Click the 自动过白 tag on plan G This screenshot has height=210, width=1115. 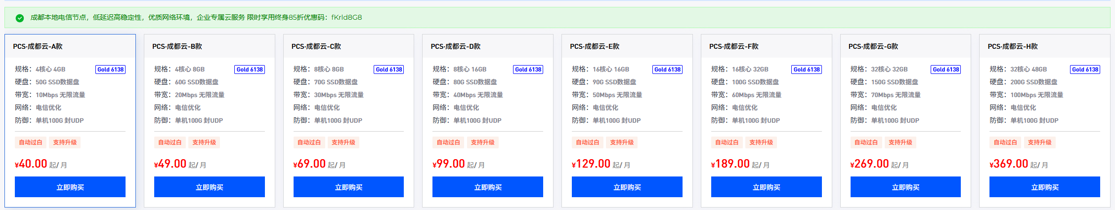coord(866,142)
